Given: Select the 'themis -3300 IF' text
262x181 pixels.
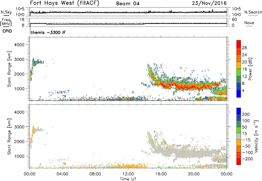Looking at the screenshot, I should (48, 32).
